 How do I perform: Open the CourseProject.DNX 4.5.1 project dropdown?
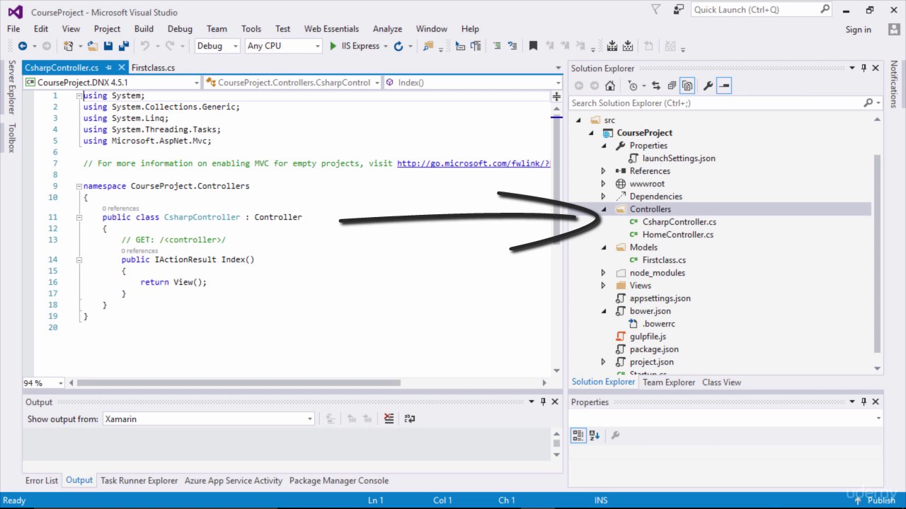[113, 83]
